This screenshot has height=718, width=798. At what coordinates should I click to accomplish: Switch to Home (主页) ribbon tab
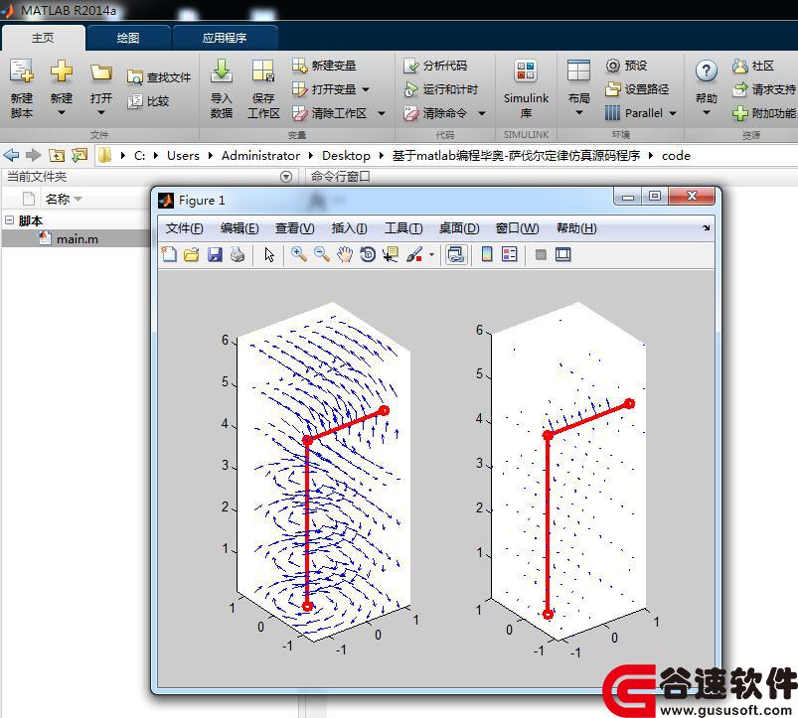[43, 38]
